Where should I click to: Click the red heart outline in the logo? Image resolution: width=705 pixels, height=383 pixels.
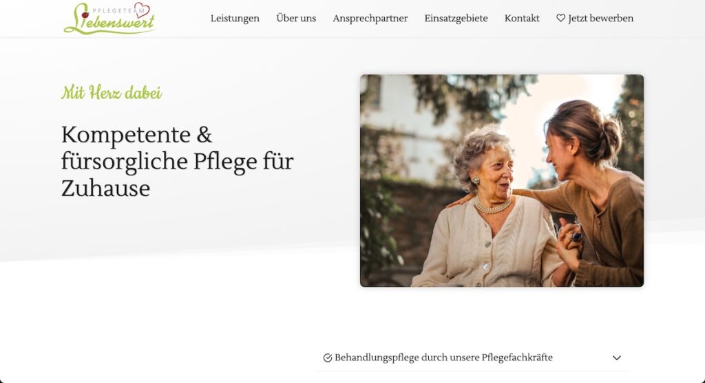click(x=142, y=10)
